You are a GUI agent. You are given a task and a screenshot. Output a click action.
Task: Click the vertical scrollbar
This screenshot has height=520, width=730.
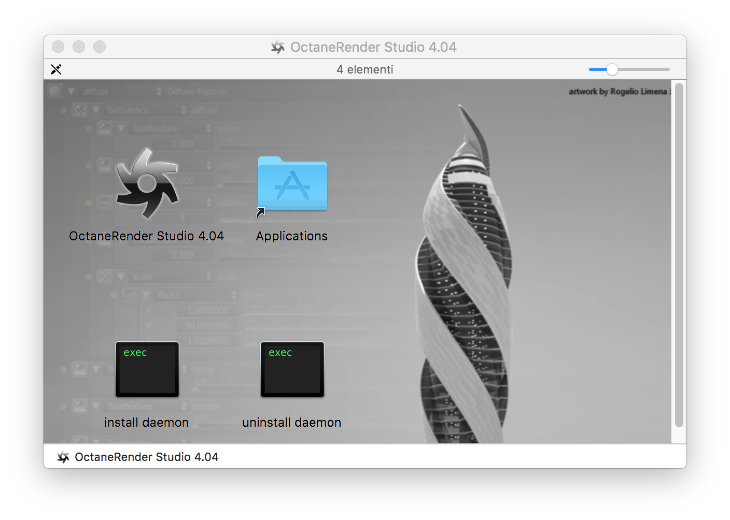click(x=679, y=255)
